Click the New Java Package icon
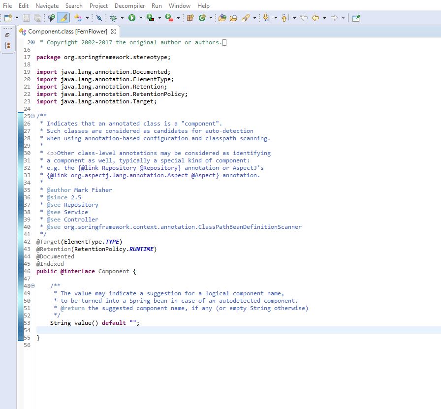The height and width of the screenshot is (409, 441). (190, 18)
